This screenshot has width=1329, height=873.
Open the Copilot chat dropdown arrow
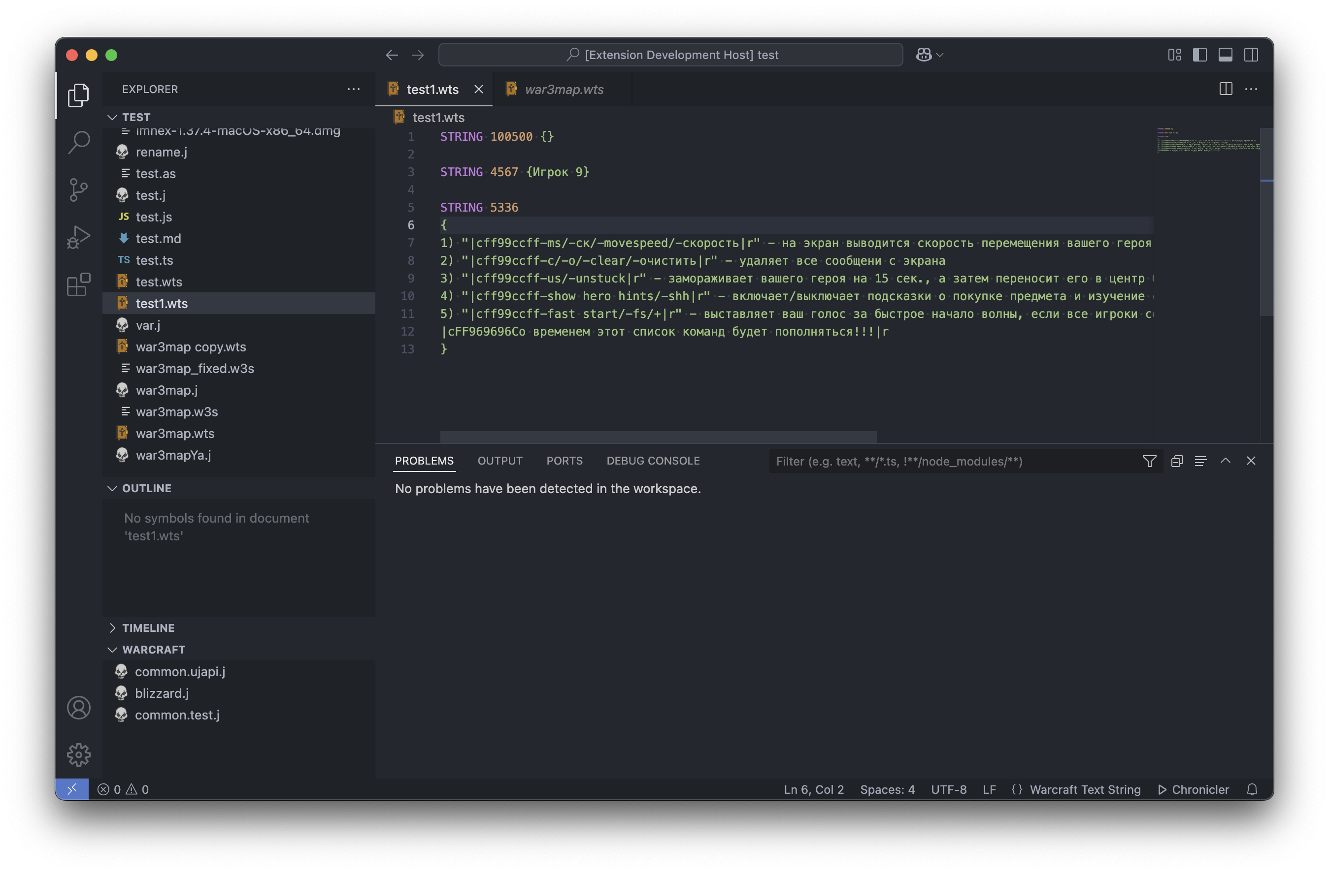940,55
